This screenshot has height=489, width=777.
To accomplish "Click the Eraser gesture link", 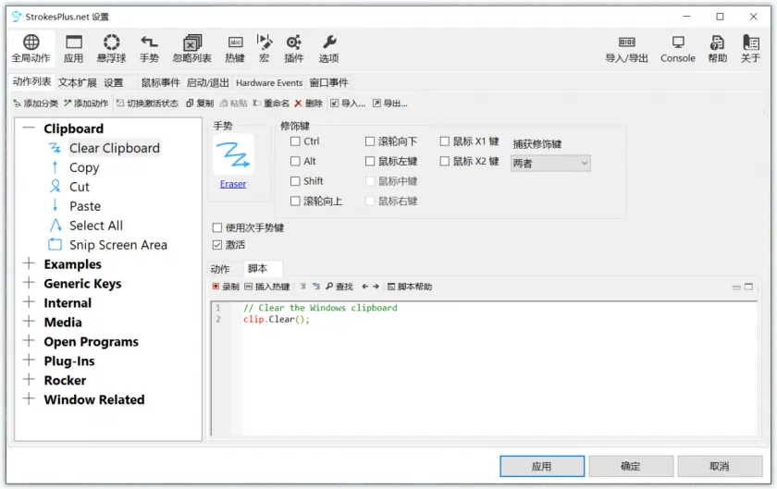I will [x=233, y=184].
